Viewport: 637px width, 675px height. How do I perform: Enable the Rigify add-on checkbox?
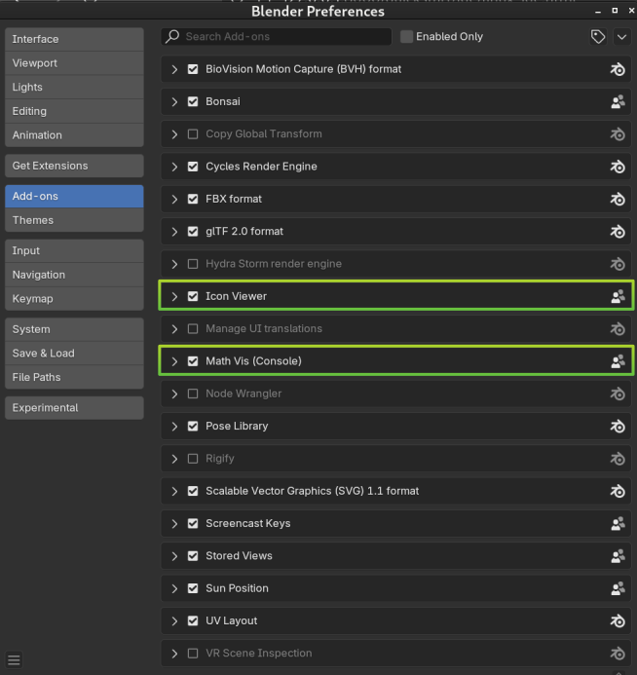pyautogui.click(x=193, y=459)
